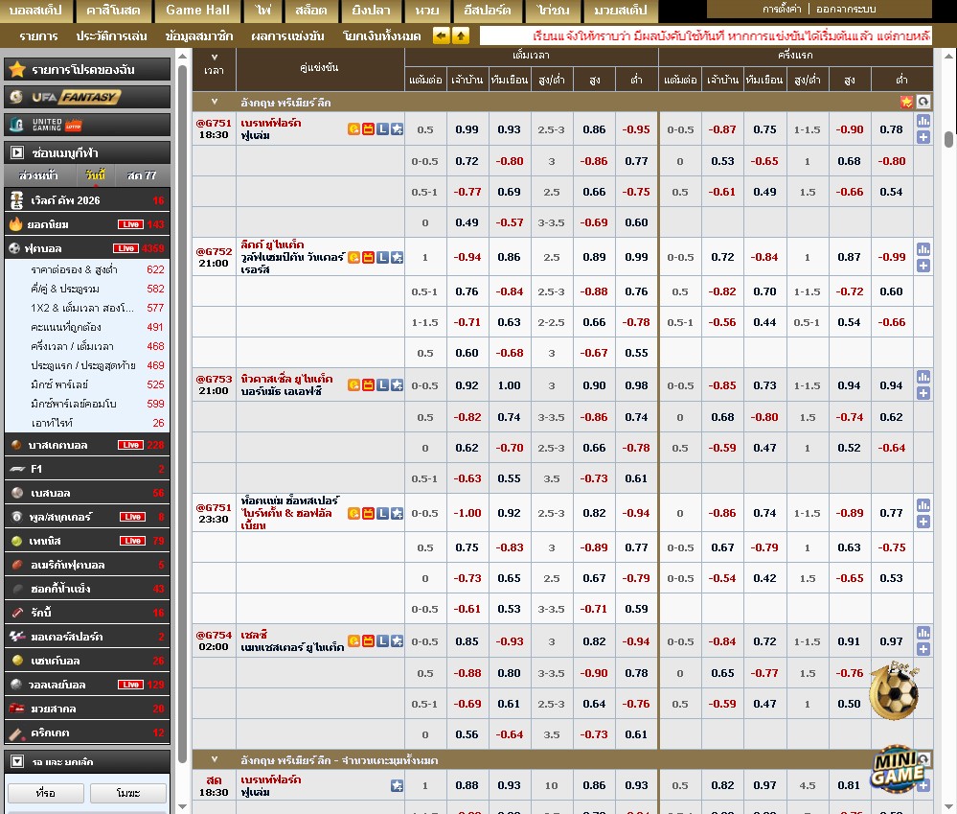Open the F1 sport category in the sidebar
Image resolution: width=957 pixels, height=814 pixels.
87,469
